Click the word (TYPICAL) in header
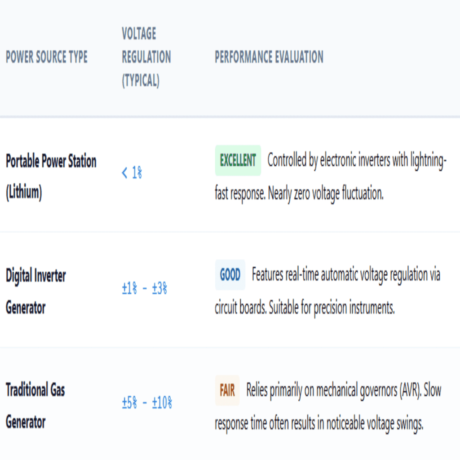This screenshot has height=460, width=460. tap(141, 81)
